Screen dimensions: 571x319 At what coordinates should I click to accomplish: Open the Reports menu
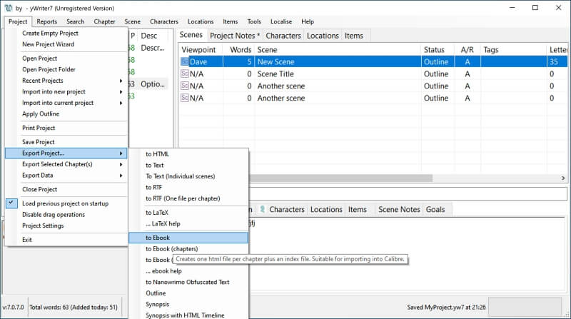[x=47, y=21]
